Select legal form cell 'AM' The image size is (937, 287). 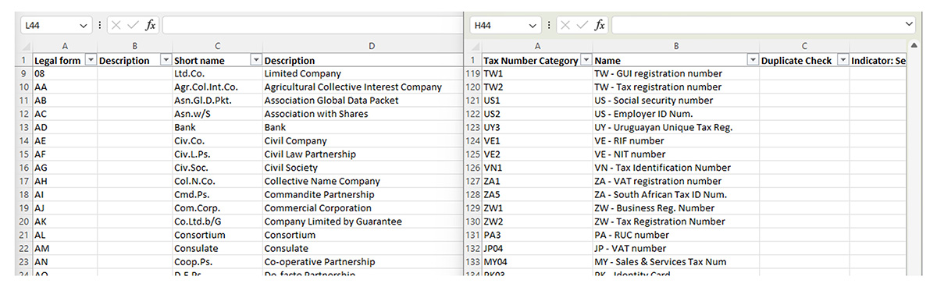coord(65,249)
